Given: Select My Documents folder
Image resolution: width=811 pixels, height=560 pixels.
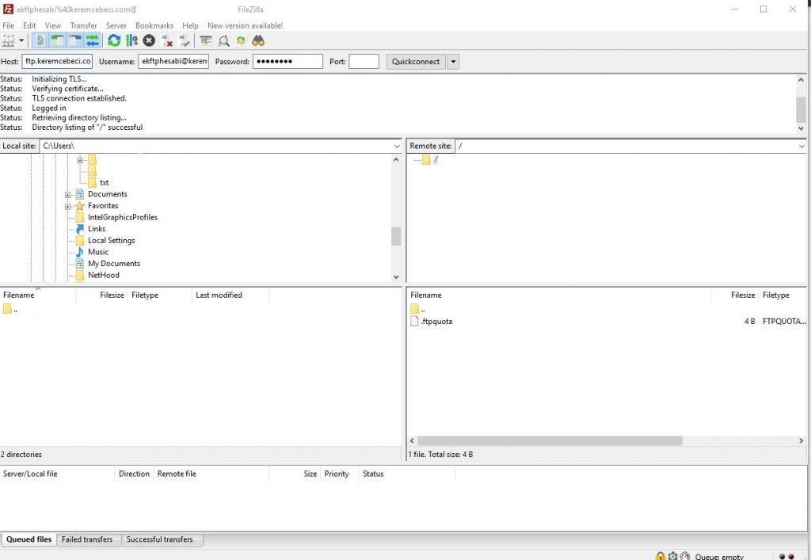Looking at the screenshot, I should click(x=114, y=263).
